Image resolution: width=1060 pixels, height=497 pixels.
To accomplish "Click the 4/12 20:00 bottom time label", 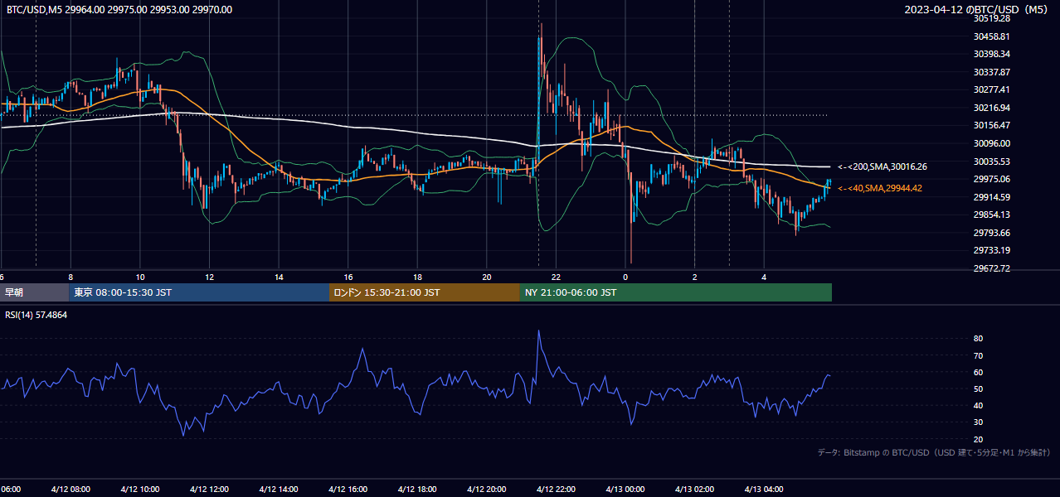I will click(x=487, y=490).
